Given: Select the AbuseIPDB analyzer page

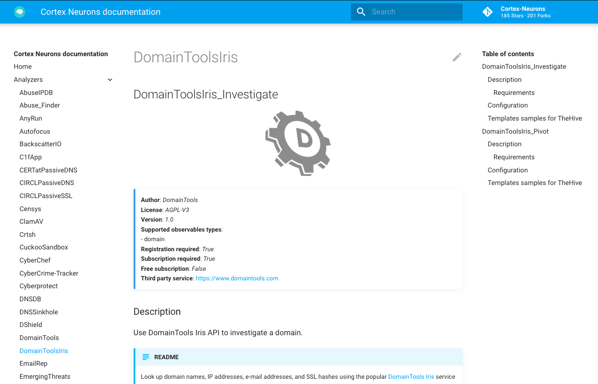Looking at the screenshot, I should pyautogui.click(x=36, y=93).
